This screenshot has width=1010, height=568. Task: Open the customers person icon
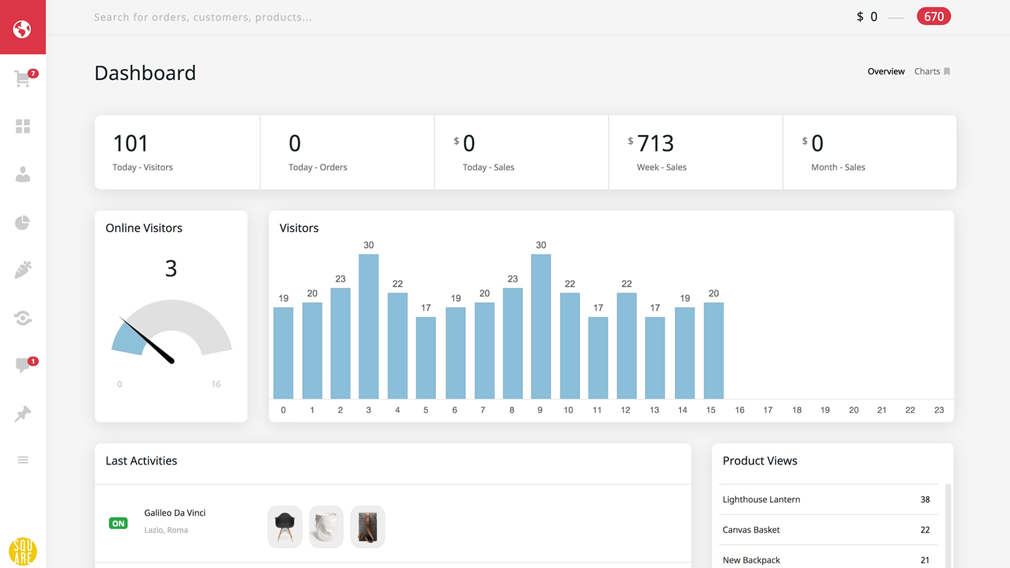[23, 174]
